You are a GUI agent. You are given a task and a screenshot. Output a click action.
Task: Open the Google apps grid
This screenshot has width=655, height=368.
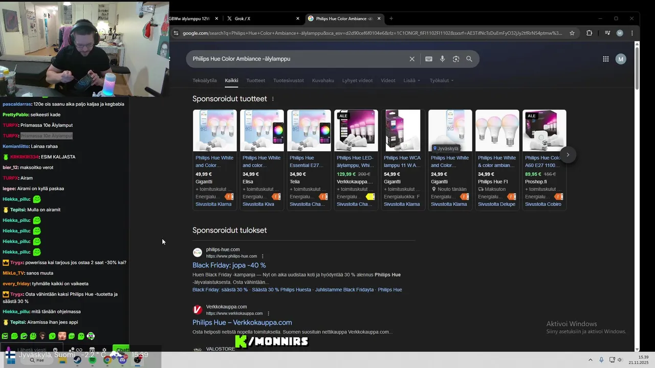[x=606, y=59]
